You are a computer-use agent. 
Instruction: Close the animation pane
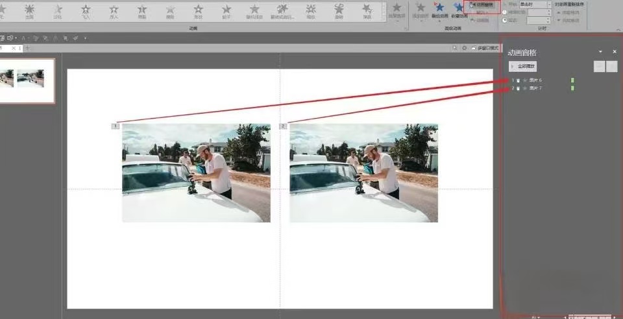615,51
